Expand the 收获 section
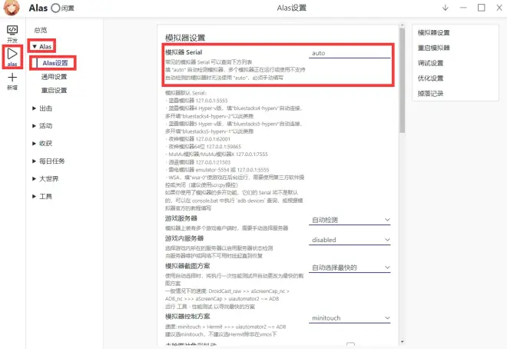This screenshot has width=507, height=349. click(x=42, y=143)
